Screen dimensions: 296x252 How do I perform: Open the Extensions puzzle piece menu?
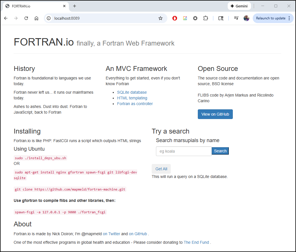coord(205,18)
